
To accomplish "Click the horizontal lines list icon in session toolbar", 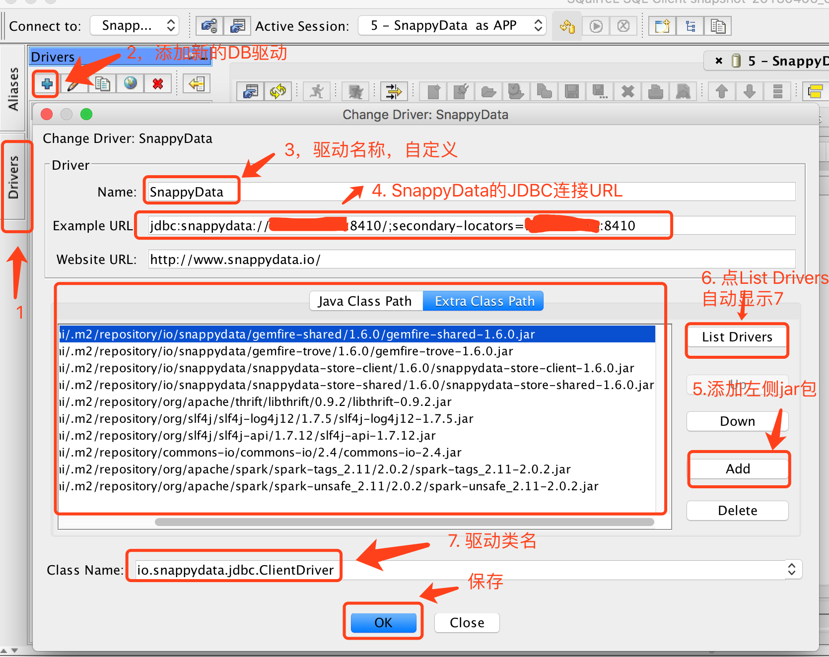I will point(777,91).
